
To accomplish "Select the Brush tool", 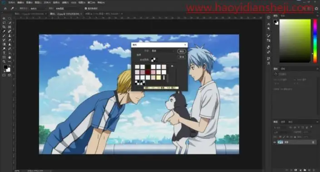I will (x=4, y=36).
